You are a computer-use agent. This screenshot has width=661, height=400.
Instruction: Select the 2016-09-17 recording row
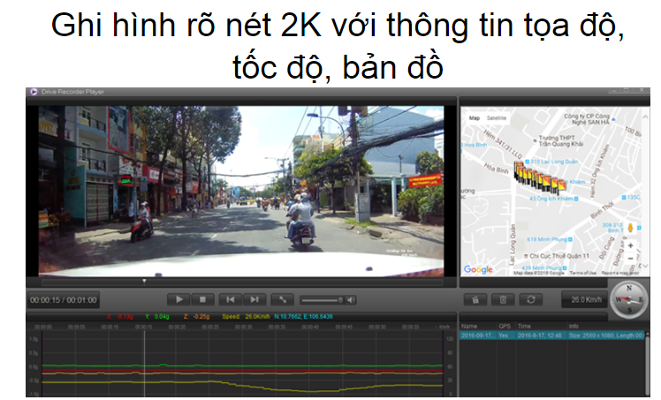click(x=551, y=336)
